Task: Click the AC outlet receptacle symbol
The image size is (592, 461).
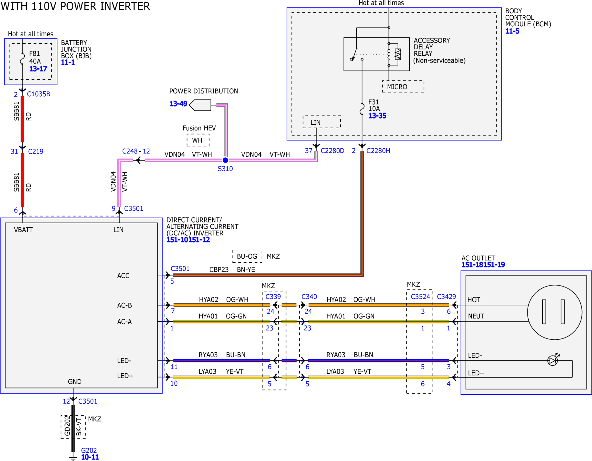Action: pyautogui.click(x=554, y=312)
